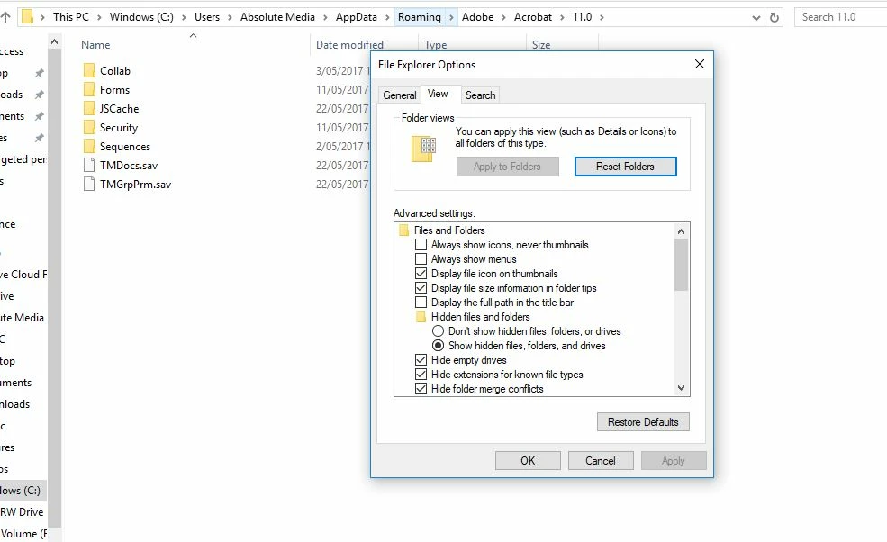Click the pin icon beside 'oads' item
This screenshot has height=542, width=887.
pos(39,95)
